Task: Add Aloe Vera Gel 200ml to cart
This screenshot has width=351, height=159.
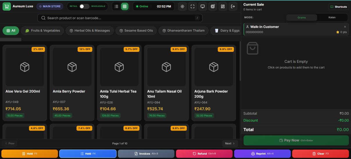Action: 25,83
